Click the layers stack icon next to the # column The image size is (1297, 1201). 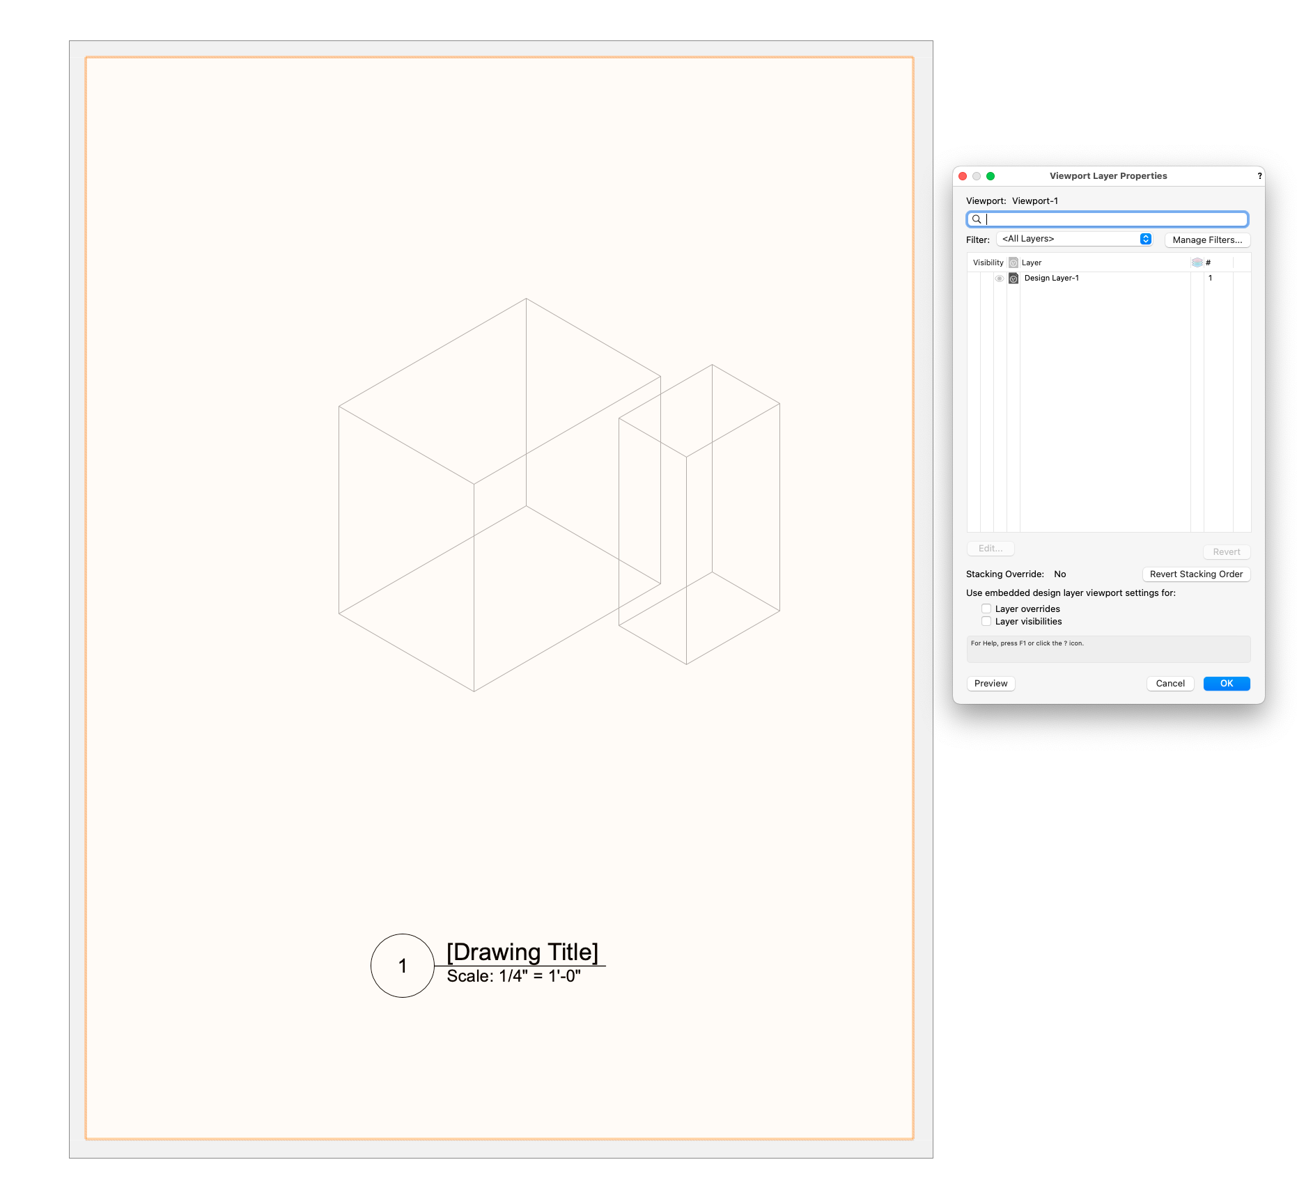pyautogui.click(x=1197, y=262)
